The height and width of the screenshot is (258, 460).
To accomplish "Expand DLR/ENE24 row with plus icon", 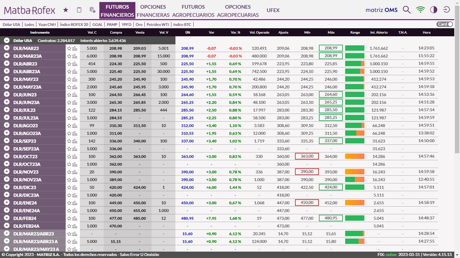I will (6, 203).
